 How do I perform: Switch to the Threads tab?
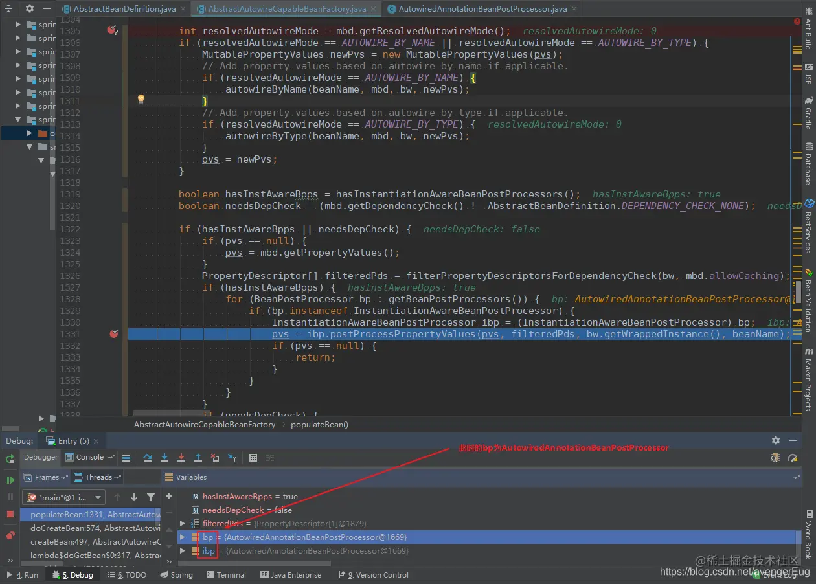99,477
